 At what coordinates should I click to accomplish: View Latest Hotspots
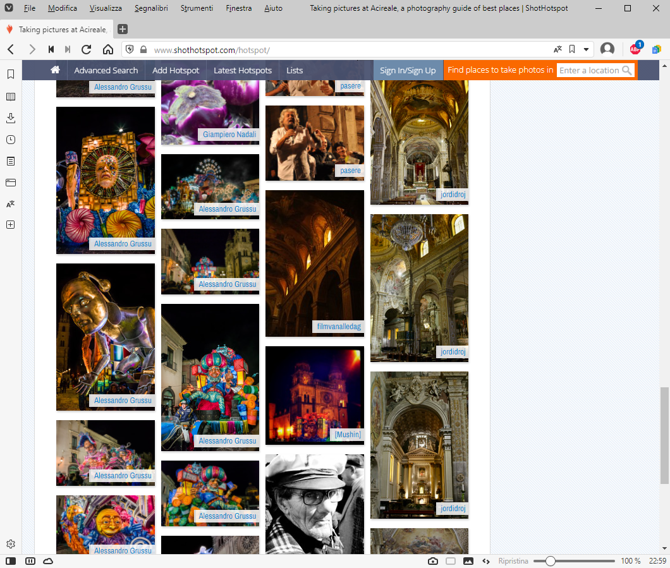243,70
